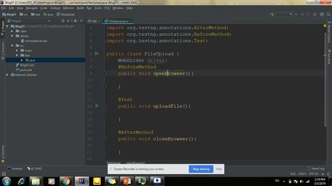Click the Run button in the toolbar

click(296, 14)
